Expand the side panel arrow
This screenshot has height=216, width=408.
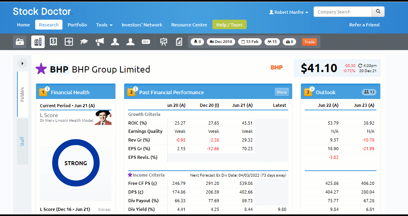[23, 63]
